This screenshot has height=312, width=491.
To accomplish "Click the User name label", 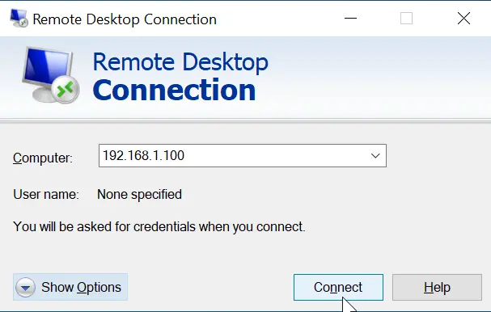I will point(46,194).
